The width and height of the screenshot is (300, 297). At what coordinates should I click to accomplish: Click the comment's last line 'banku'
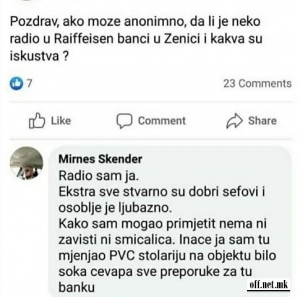pyautogui.click(x=77, y=287)
